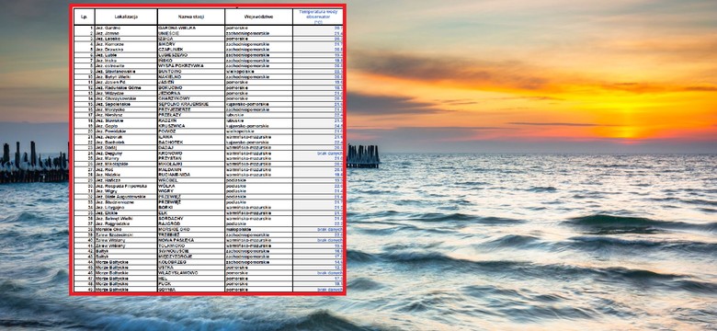Select the NOWA PASŁĘKA station cell
Screen dimensions: 717x331
[191, 241]
